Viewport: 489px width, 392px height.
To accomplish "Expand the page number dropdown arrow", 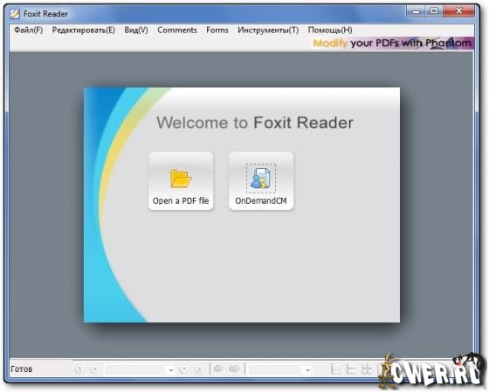I will click(170, 370).
